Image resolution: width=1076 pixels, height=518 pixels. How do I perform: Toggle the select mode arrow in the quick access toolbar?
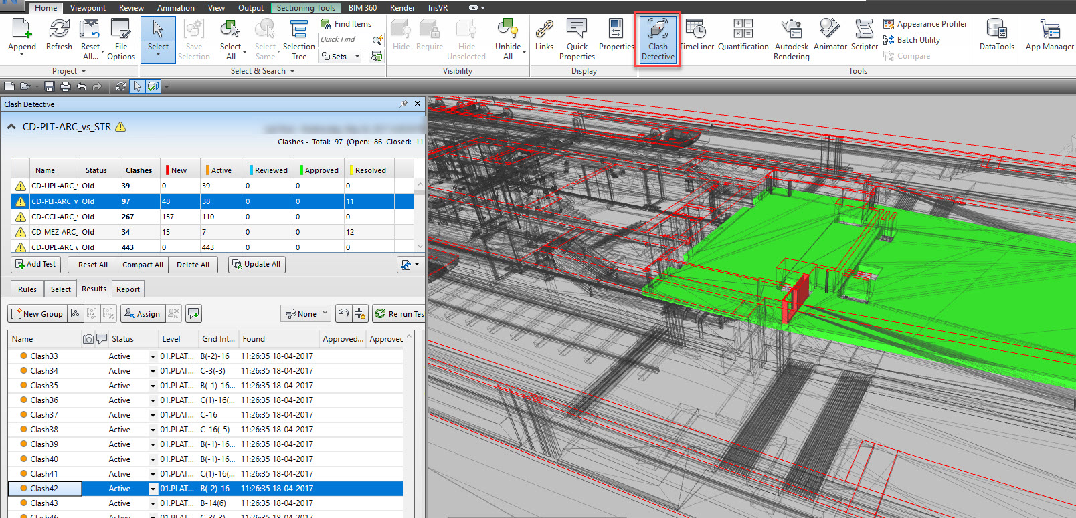tap(137, 86)
